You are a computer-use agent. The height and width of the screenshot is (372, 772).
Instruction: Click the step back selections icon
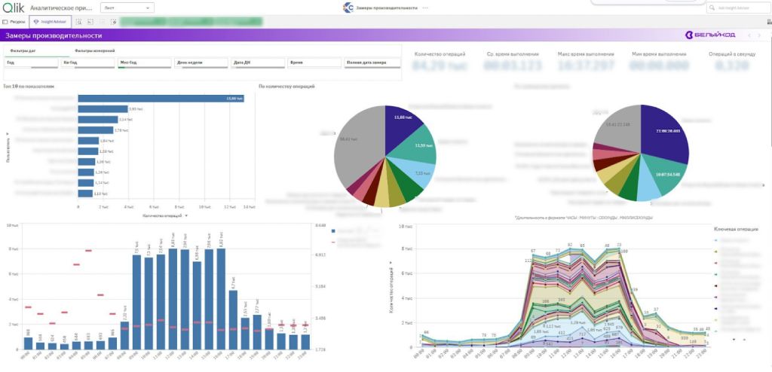[90, 22]
